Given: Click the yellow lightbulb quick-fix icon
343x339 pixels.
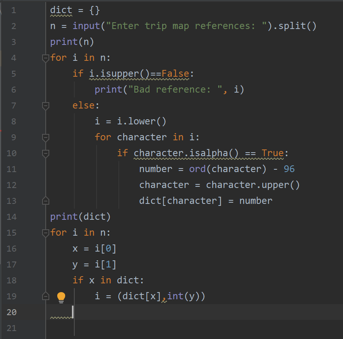Looking at the screenshot, I should pos(61,297).
